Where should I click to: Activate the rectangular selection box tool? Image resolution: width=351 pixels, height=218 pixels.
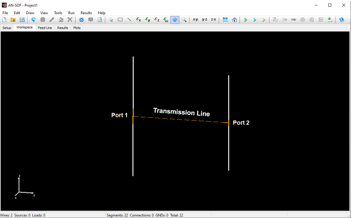pos(120,20)
